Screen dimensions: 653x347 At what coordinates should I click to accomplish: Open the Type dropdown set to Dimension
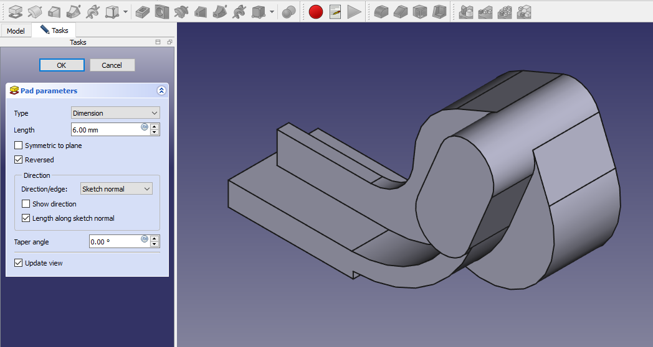point(115,113)
